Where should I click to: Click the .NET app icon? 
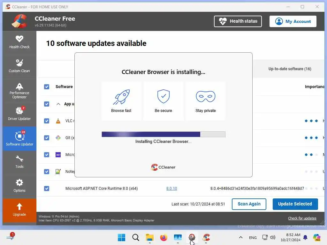click(58, 155)
